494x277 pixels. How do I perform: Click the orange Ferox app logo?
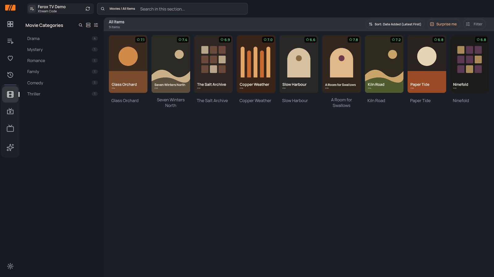tap(10, 8)
